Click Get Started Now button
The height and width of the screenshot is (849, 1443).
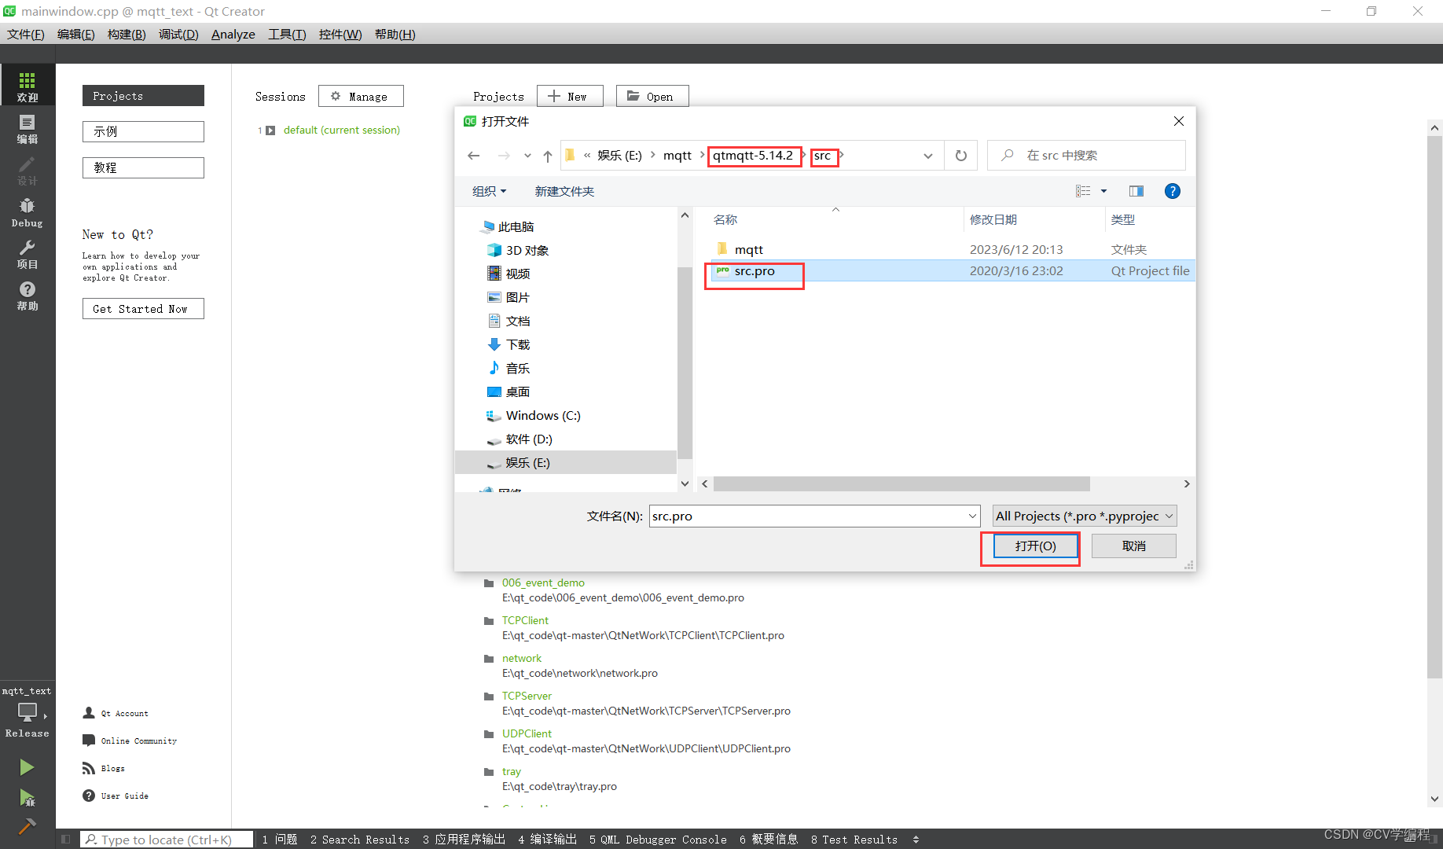(143, 309)
